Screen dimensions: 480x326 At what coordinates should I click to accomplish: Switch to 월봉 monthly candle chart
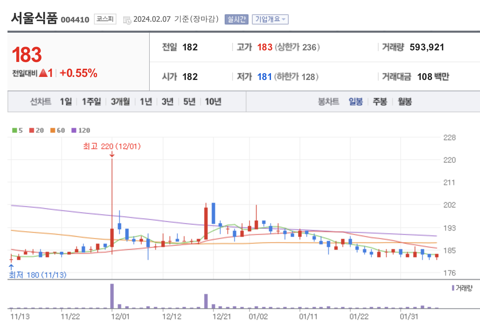click(405, 101)
